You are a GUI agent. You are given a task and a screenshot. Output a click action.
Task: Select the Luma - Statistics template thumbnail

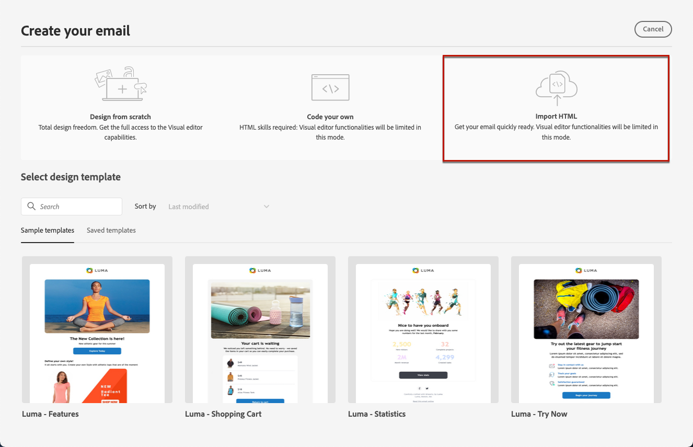click(x=423, y=329)
